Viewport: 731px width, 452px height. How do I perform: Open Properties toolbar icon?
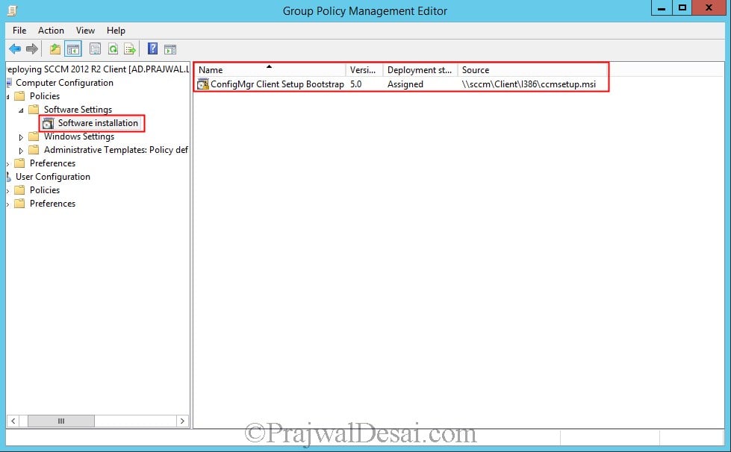tap(95, 49)
